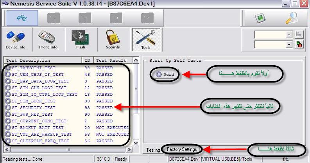Switch to the Factory Settings tab
The image size is (310, 163).
[x=182, y=149]
